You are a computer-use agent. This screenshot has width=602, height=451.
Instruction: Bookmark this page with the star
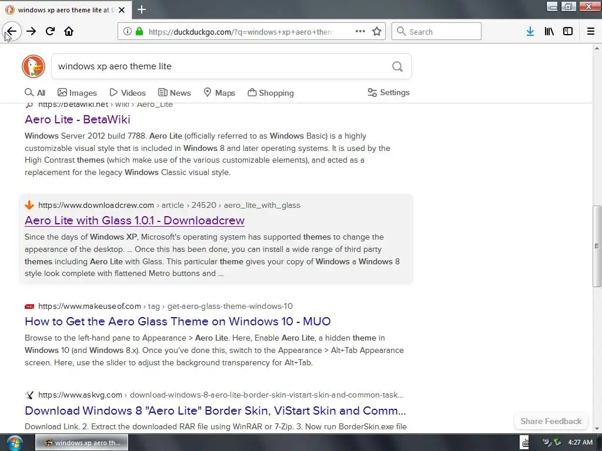[x=377, y=32]
